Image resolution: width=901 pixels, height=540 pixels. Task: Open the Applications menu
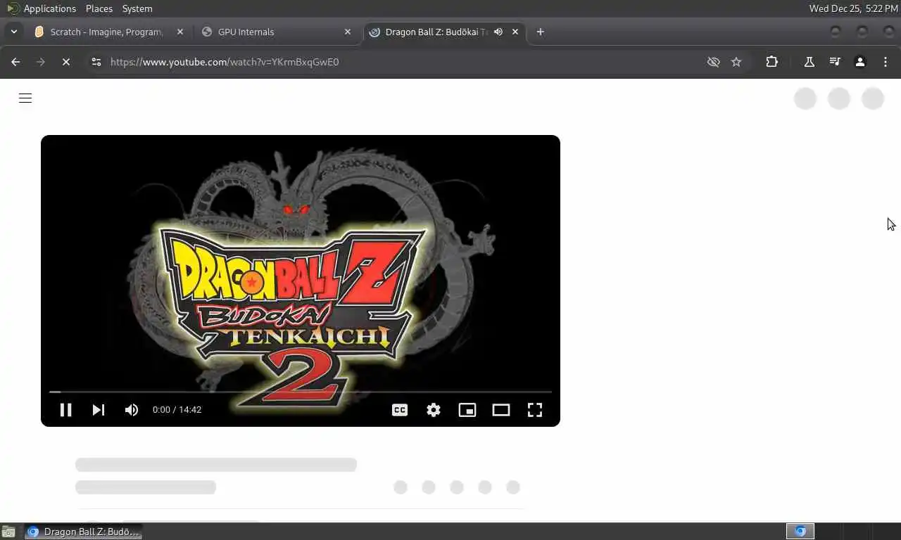[x=49, y=8]
